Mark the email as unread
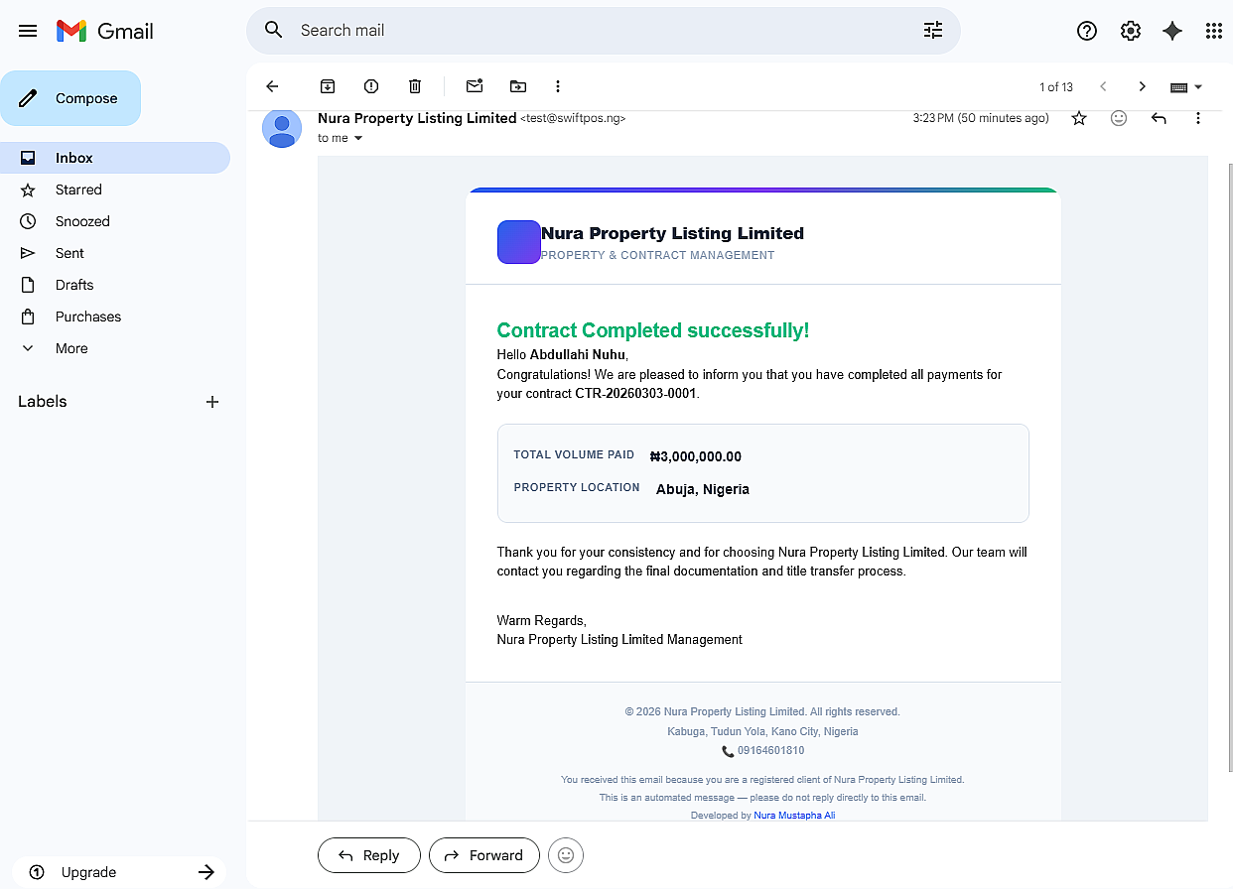This screenshot has width=1233, height=889. (475, 86)
